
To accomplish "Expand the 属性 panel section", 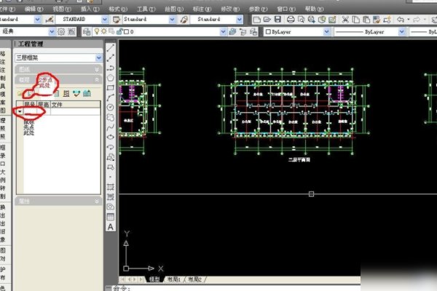I will (x=97, y=200).
